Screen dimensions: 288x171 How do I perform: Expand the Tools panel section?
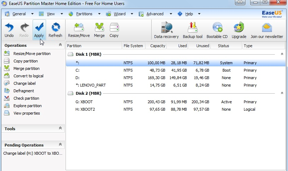pos(60,128)
